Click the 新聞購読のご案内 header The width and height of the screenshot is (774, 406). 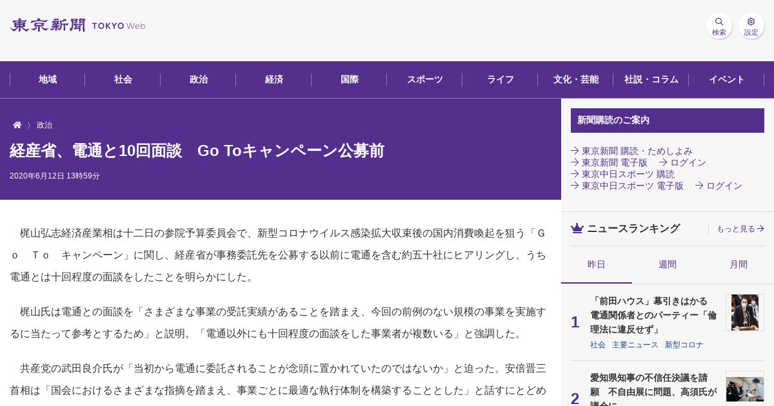tap(668, 121)
